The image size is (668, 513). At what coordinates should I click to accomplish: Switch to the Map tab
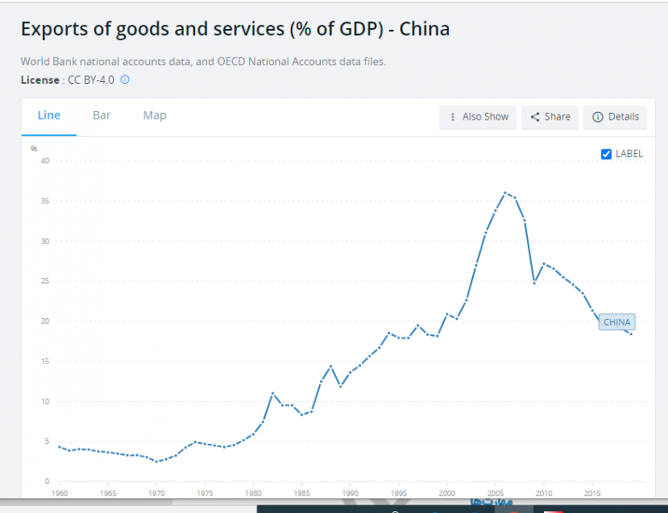click(155, 115)
